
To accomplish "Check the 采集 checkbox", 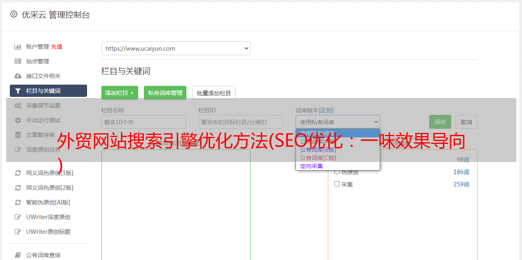I will click(337, 184).
